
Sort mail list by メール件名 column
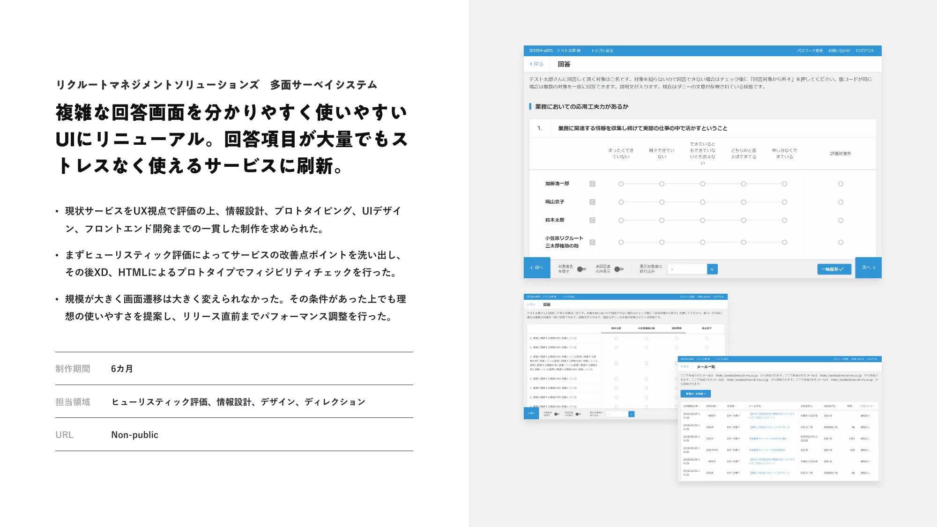click(756, 406)
